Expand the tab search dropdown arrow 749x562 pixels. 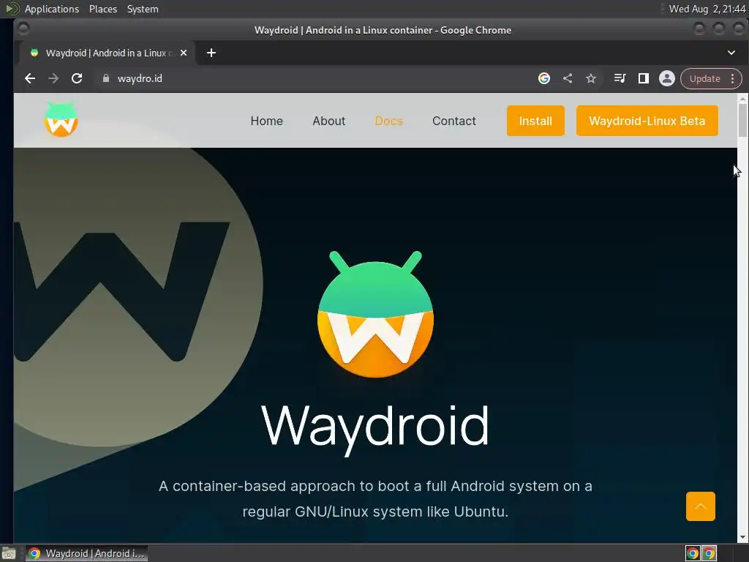click(731, 53)
